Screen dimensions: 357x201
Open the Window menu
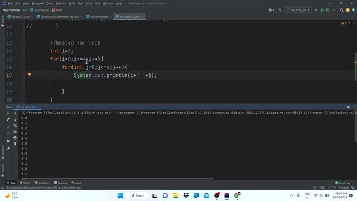click(108, 3)
